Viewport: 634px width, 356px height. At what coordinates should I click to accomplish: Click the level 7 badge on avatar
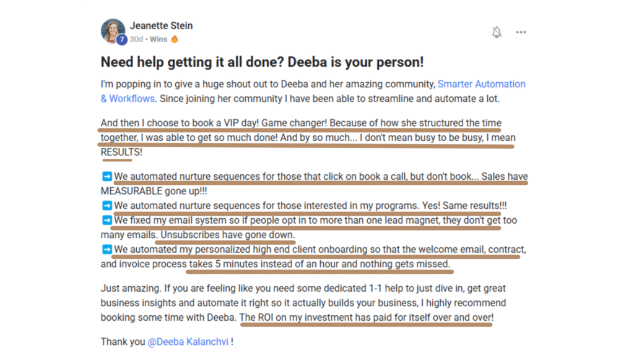coord(122,40)
